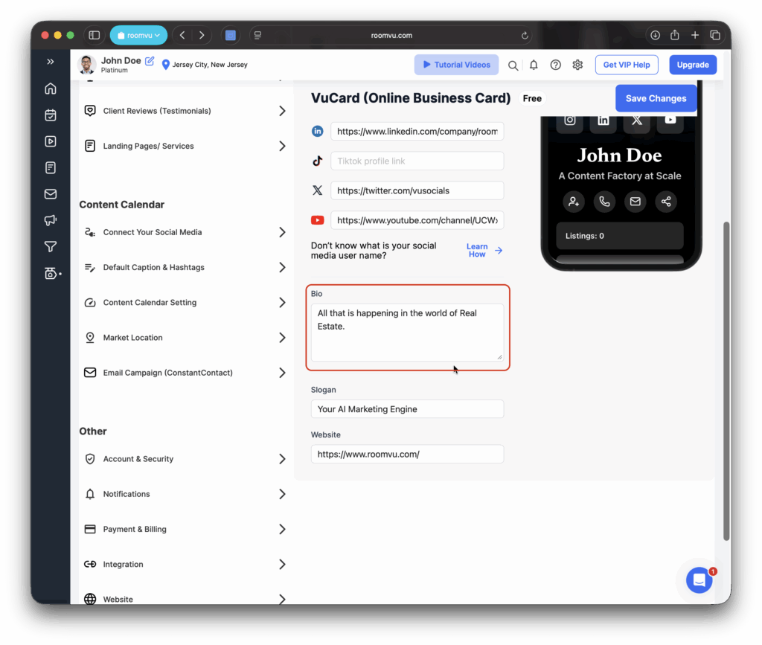
Task: Click the Tiktok profile link field
Action: click(x=417, y=161)
